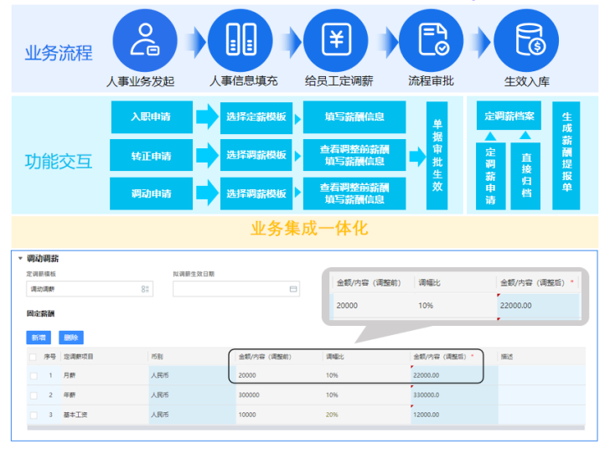
Task: Select the 定调薪档案 block
Action: [509, 116]
